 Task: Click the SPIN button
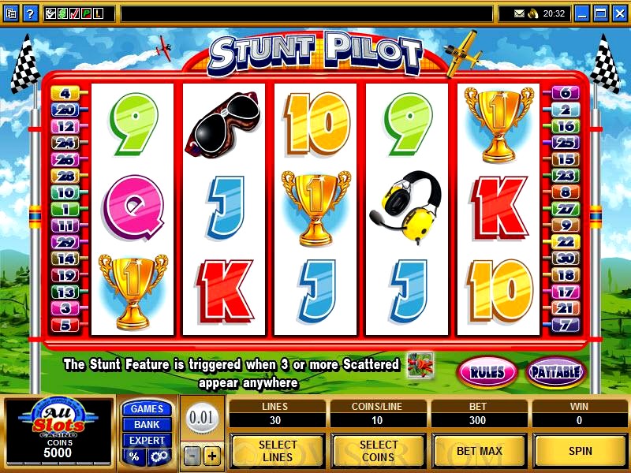pos(581,451)
